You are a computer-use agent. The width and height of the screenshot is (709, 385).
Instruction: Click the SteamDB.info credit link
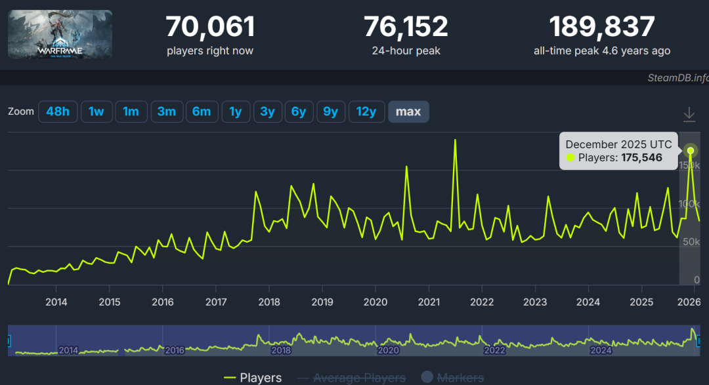676,78
